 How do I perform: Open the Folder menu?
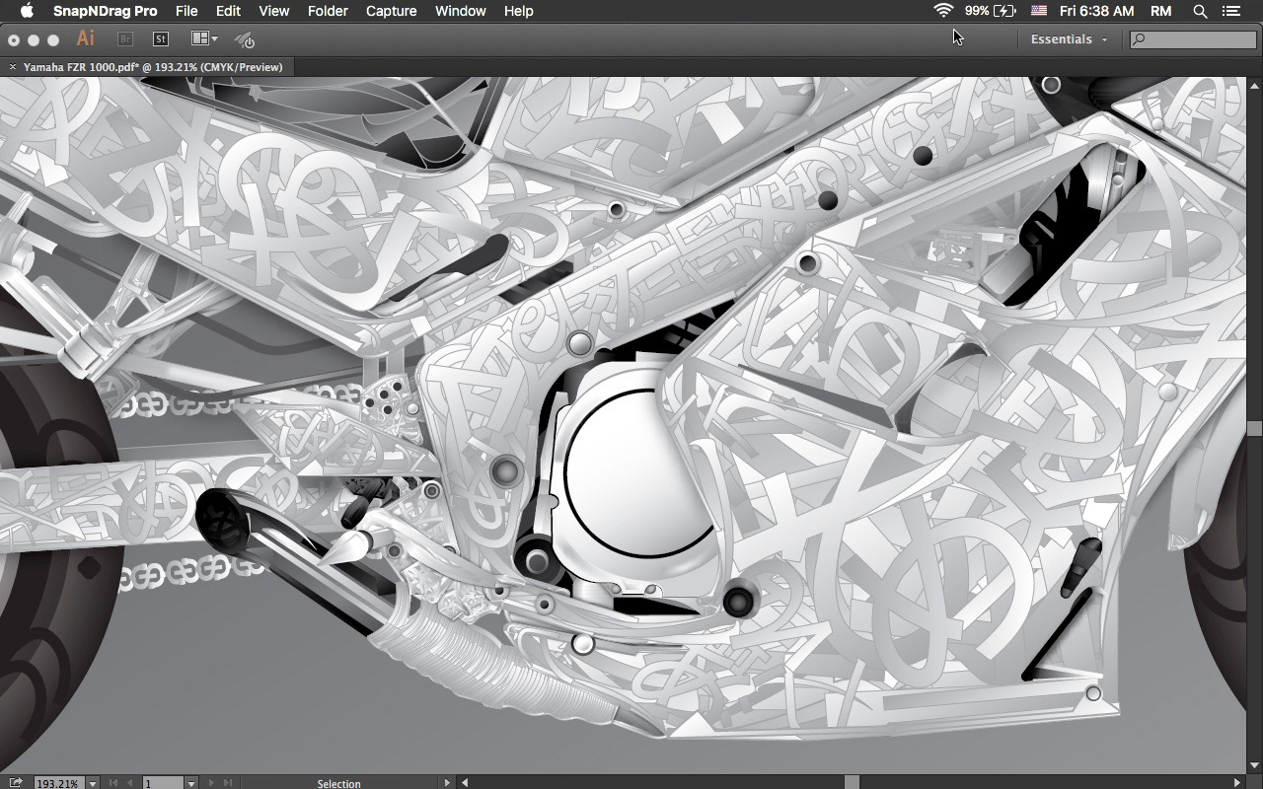click(328, 11)
